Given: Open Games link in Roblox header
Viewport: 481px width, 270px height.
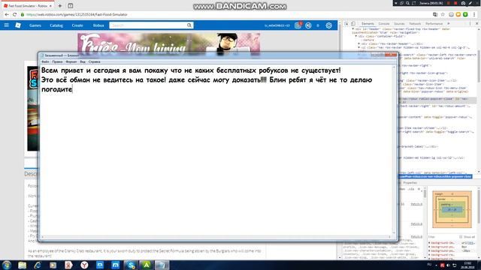Looking at the screenshot, I should [35, 25].
